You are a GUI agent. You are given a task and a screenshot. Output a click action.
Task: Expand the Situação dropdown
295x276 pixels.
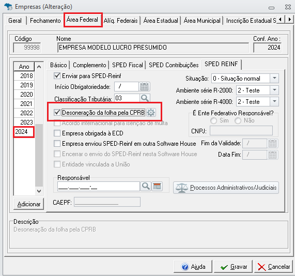(x=274, y=79)
